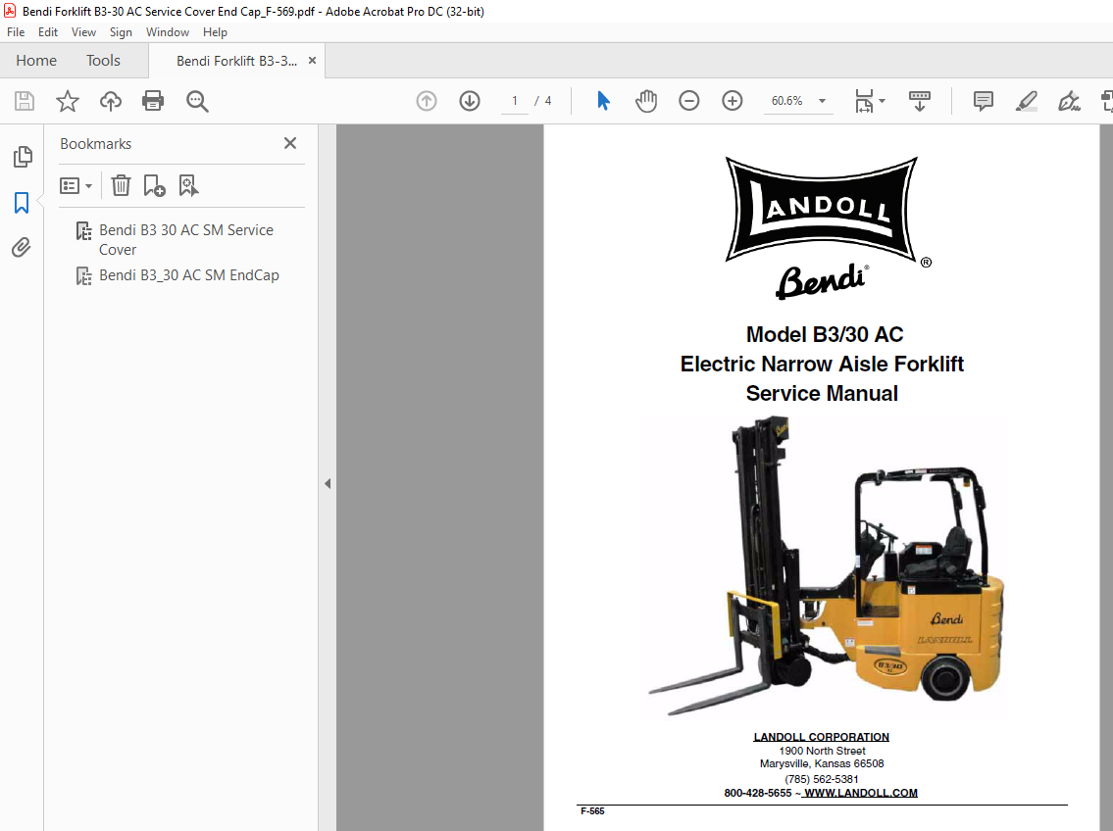
Task: Go to next page arrow
Action: pyautogui.click(x=469, y=101)
